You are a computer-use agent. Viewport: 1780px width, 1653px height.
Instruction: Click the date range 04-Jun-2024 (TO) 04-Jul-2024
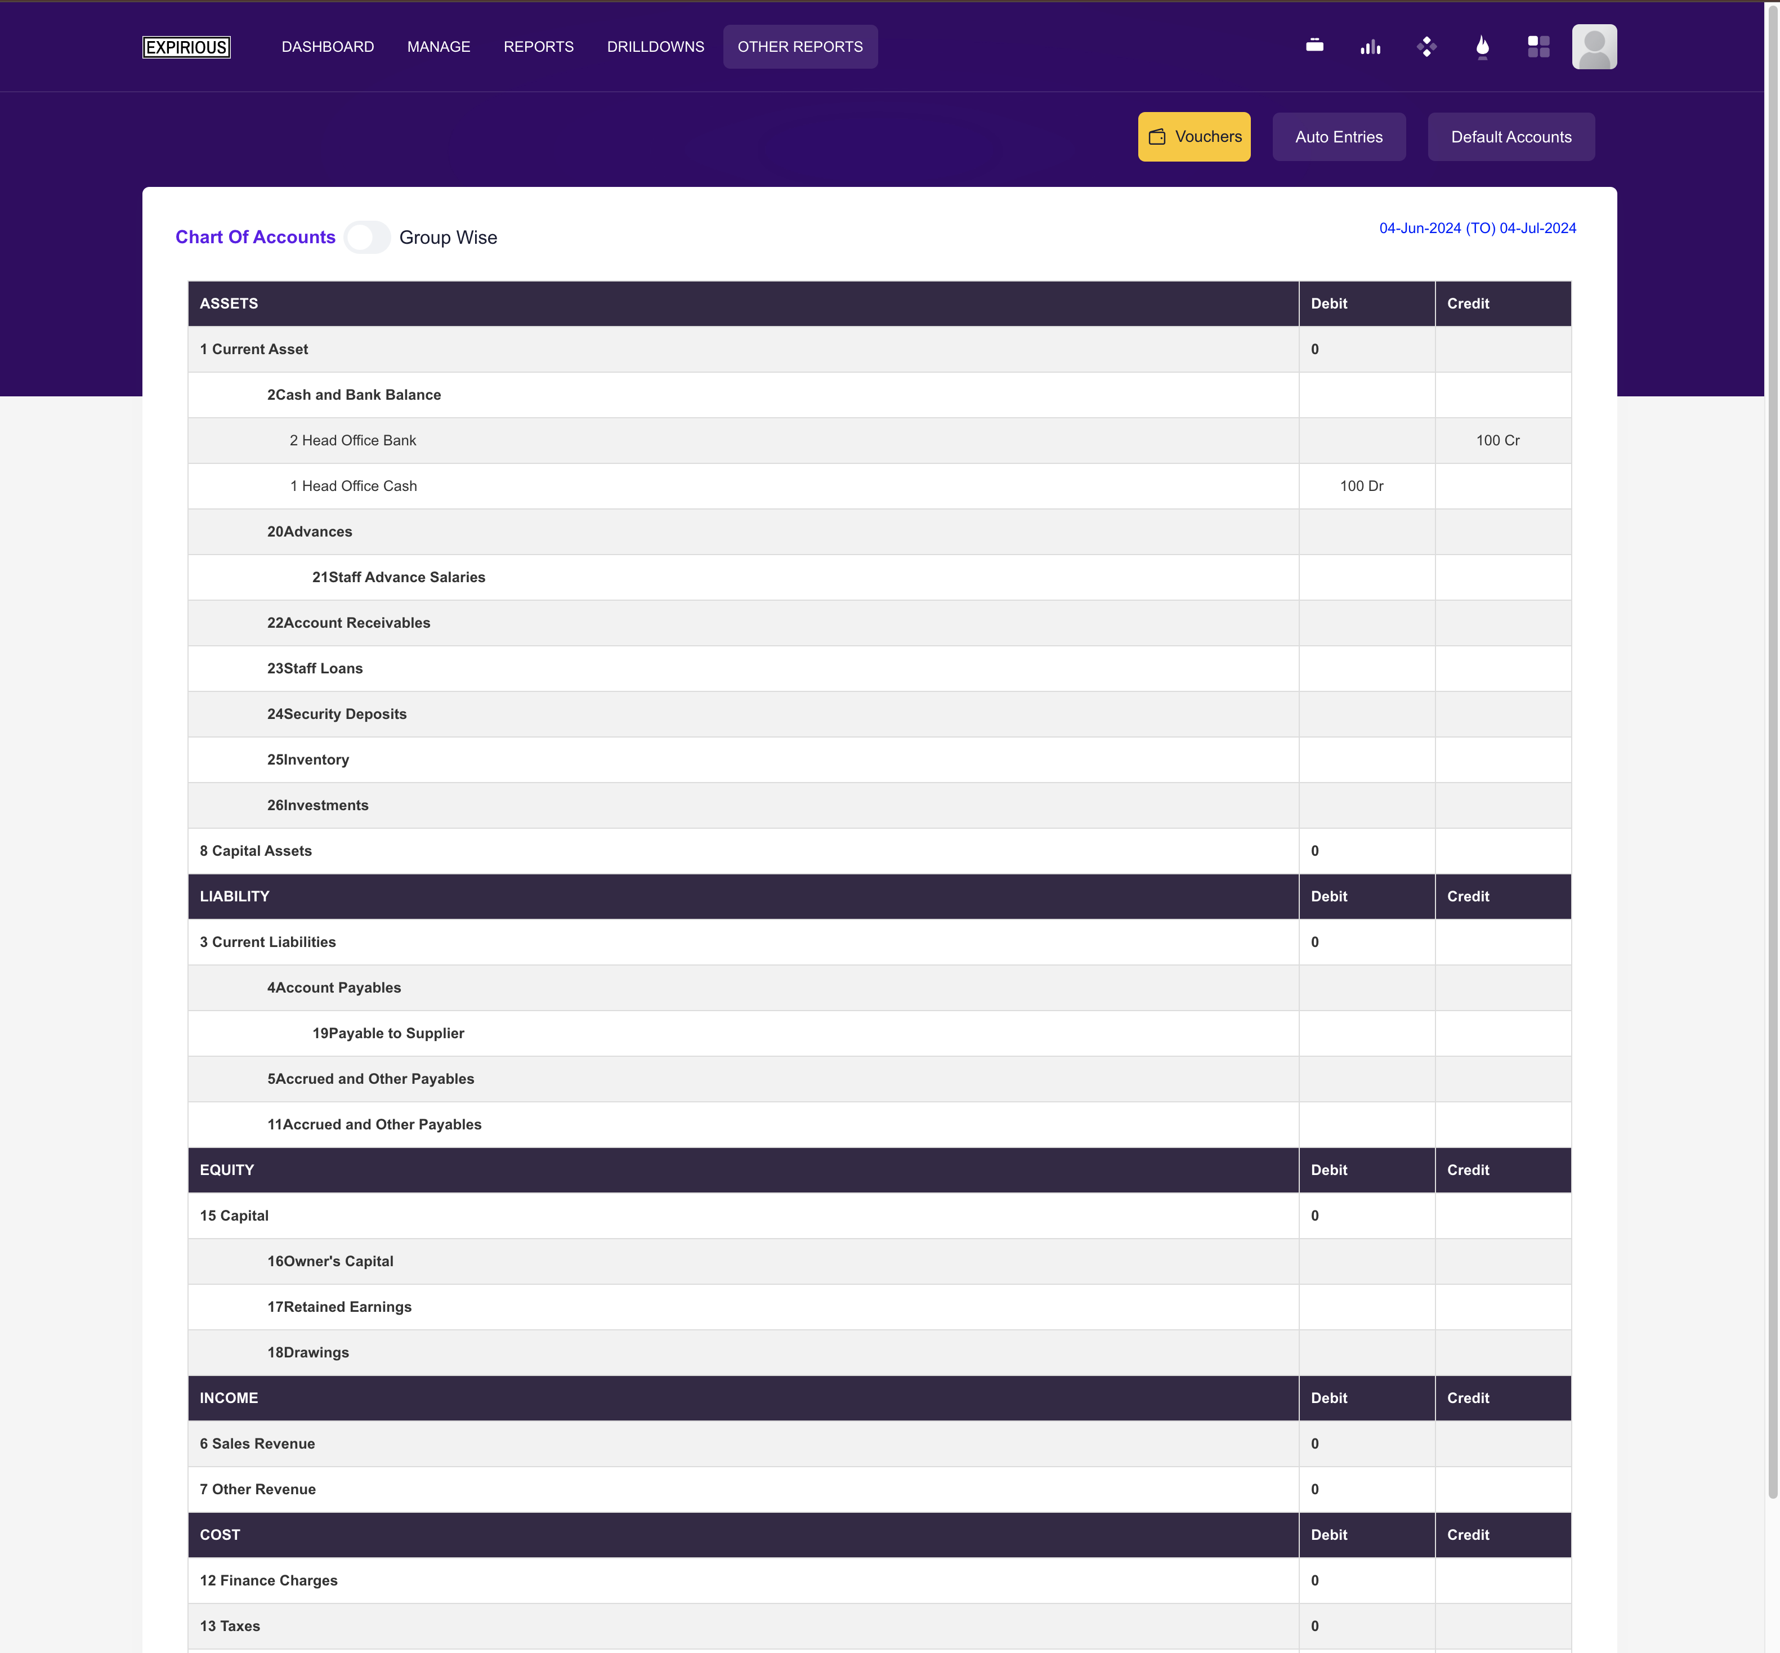pyautogui.click(x=1478, y=228)
